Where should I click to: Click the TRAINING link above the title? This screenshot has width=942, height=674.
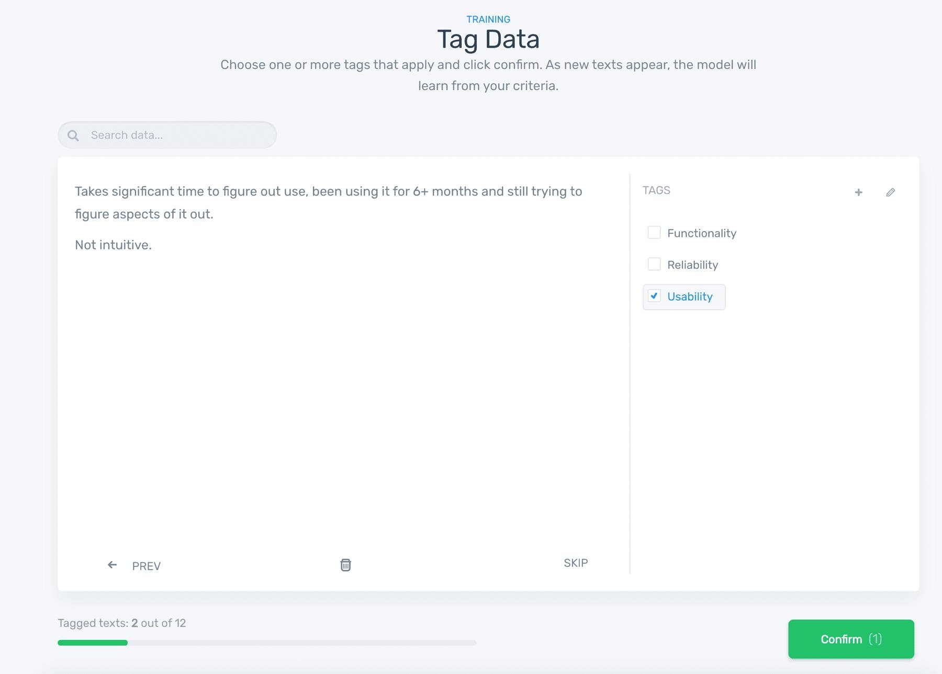click(488, 19)
